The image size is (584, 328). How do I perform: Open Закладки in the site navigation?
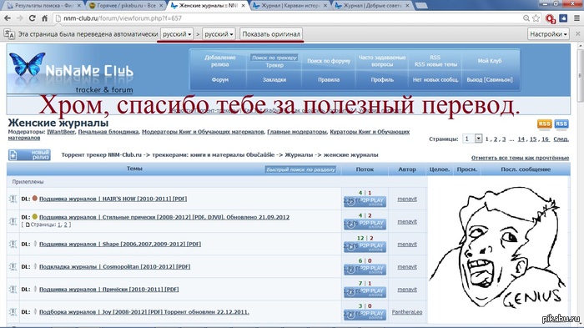274,80
